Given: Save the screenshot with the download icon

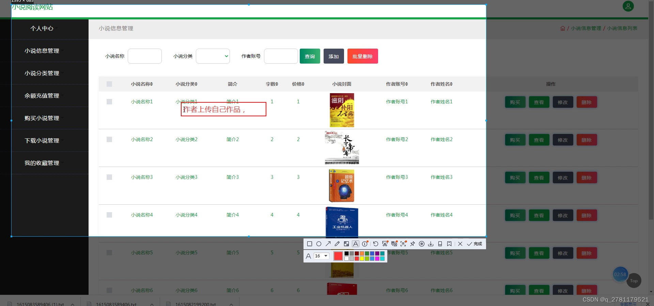Looking at the screenshot, I should [x=431, y=244].
